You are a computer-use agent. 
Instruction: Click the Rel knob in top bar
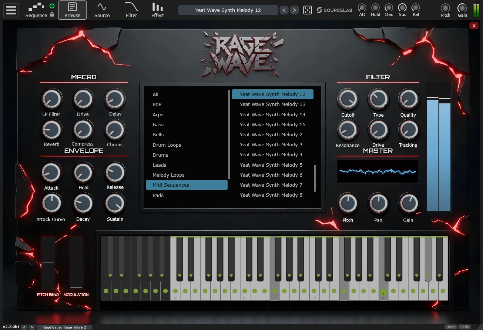tap(416, 7)
